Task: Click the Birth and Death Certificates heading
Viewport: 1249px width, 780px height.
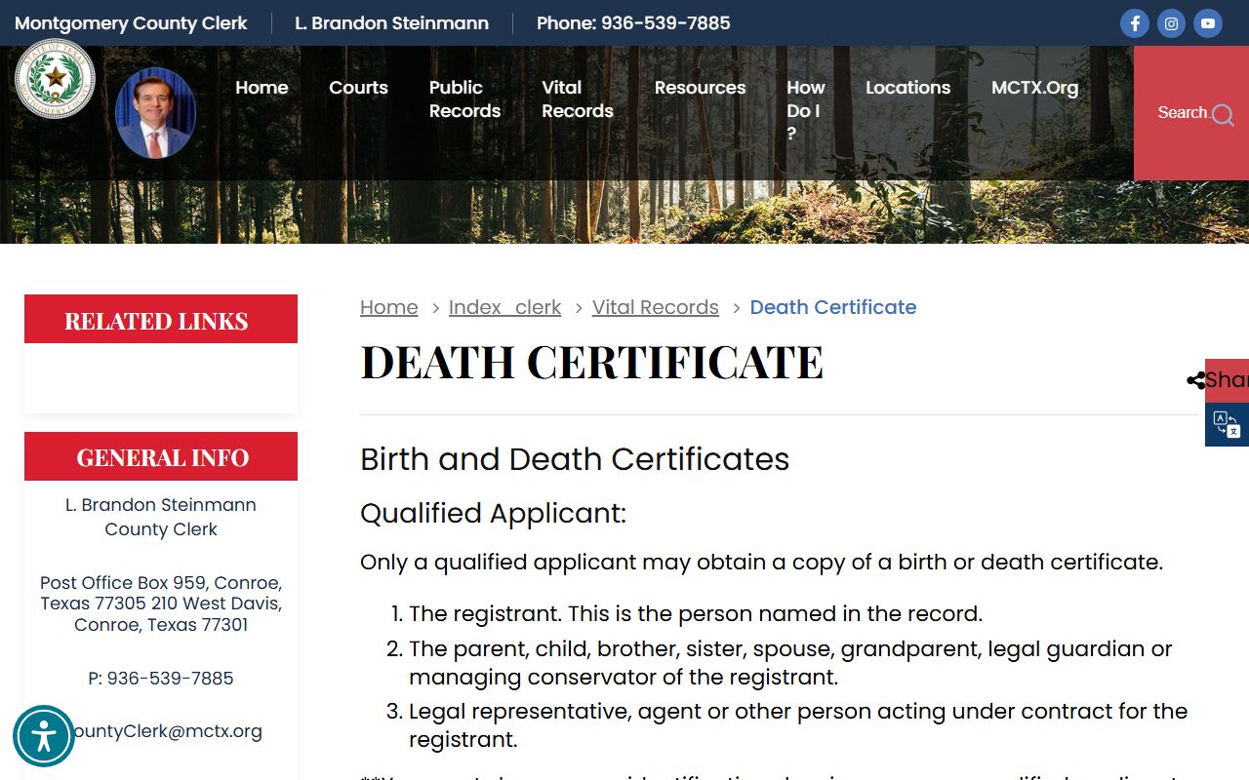Action: tap(575, 459)
